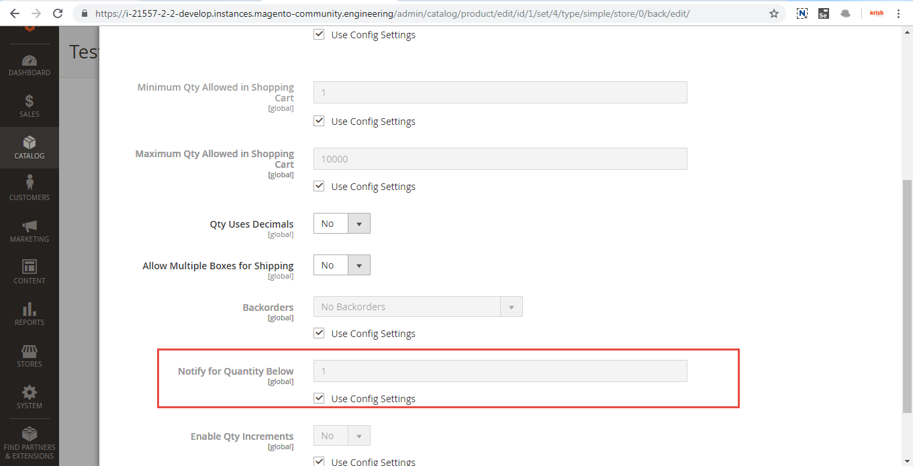Open the Backorders dropdown

(x=418, y=307)
